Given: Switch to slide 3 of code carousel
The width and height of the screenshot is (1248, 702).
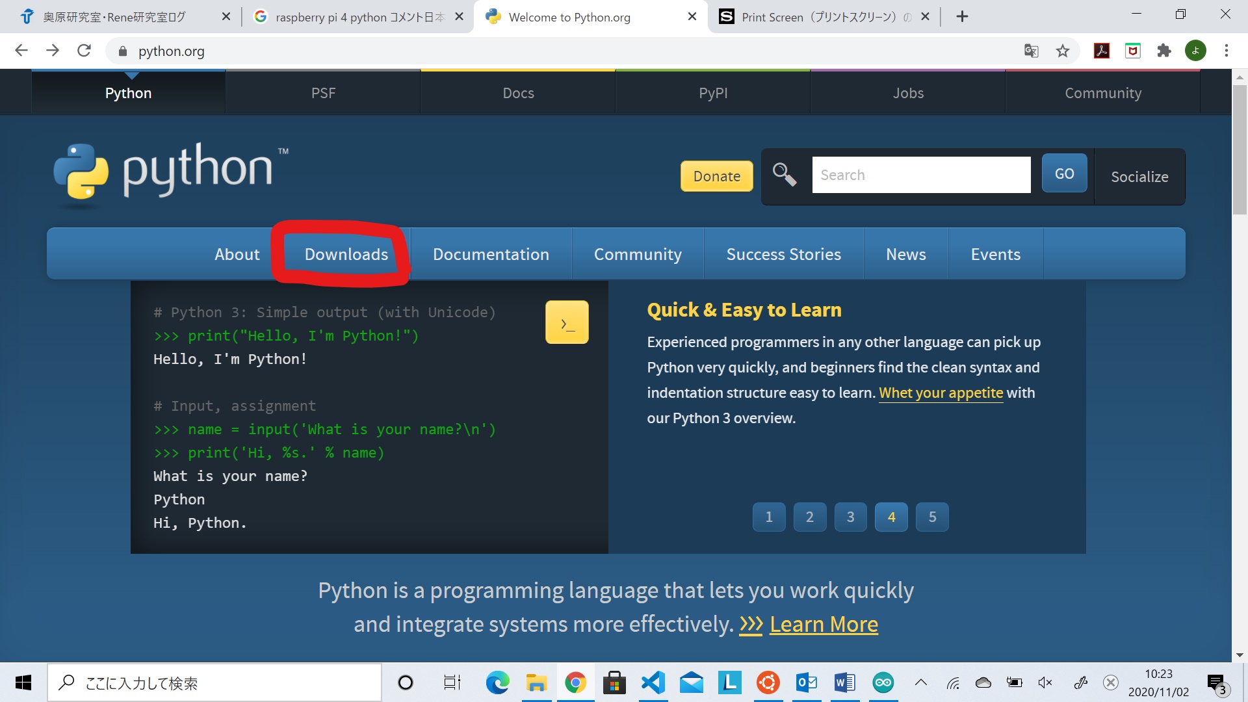Looking at the screenshot, I should [x=851, y=517].
